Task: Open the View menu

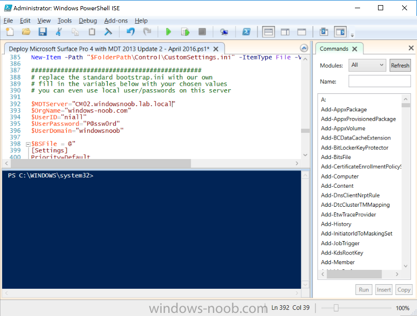Action: pyautogui.click(x=44, y=21)
